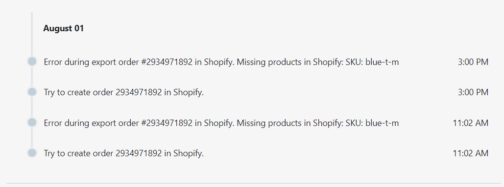
Task: Click SKU 'blue-t-m' in the 3:00 PM error
Action: [382, 62]
